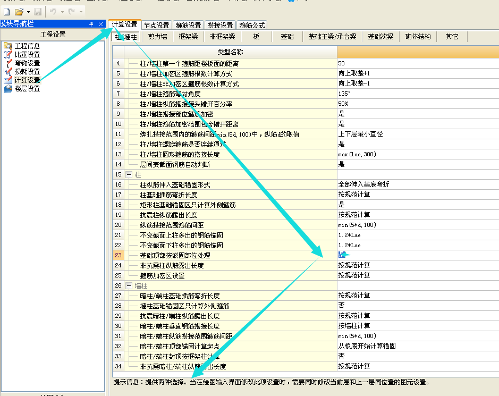Click value 上下层最小直径 in row 11
Viewport: 499px width, 396px height.
click(x=360, y=134)
